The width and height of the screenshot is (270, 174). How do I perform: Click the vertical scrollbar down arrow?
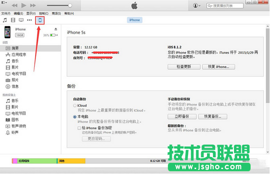tap(268, 152)
